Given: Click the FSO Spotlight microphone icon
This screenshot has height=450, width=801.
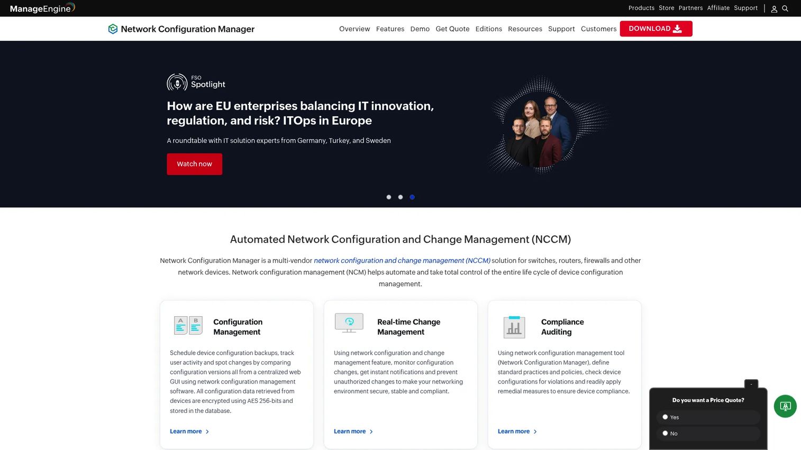Looking at the screenshot, I should (177, 82).
